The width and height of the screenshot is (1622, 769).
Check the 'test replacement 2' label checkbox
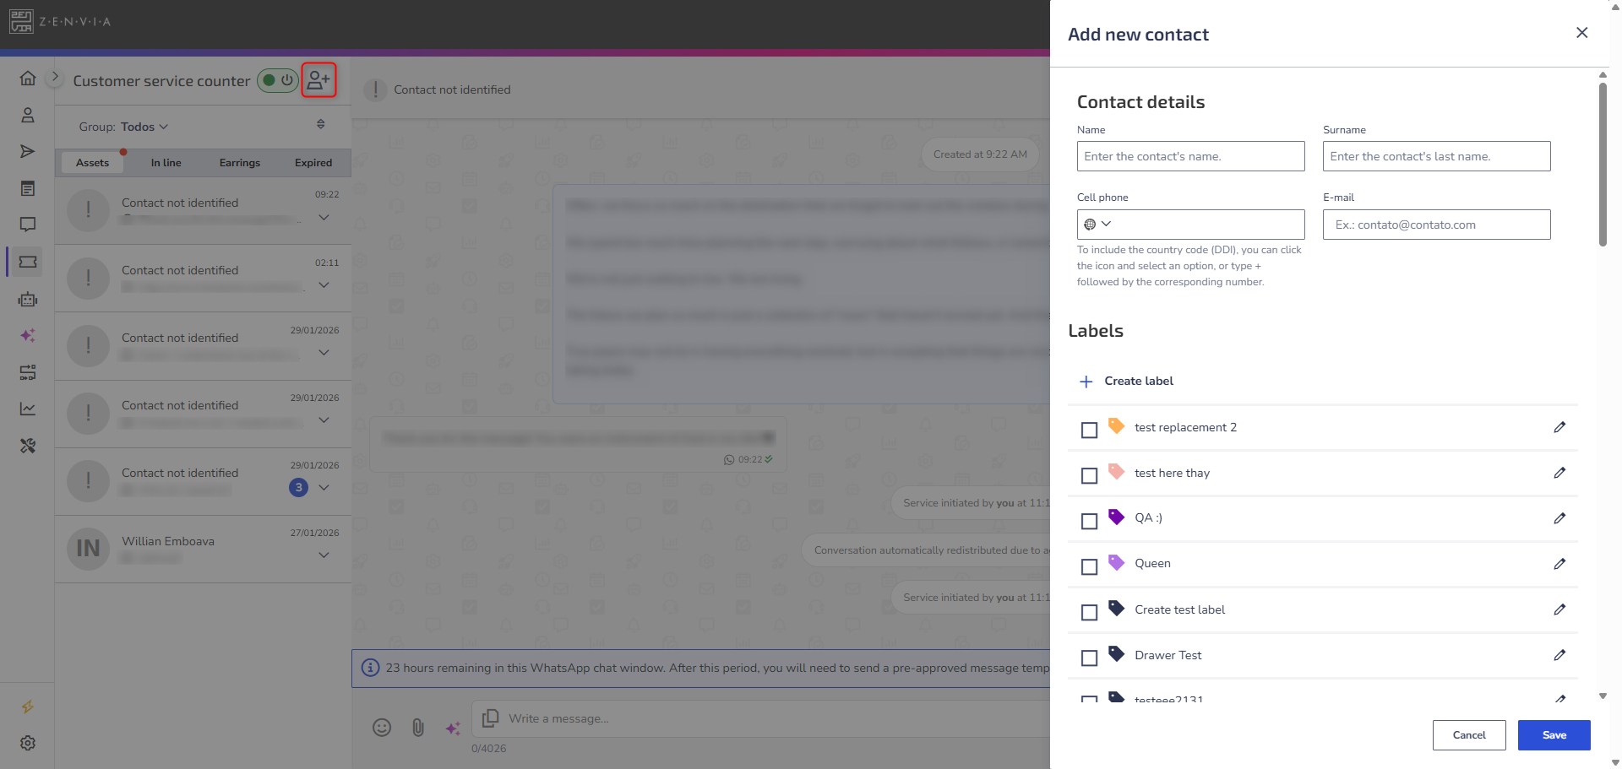point(1090,430)
